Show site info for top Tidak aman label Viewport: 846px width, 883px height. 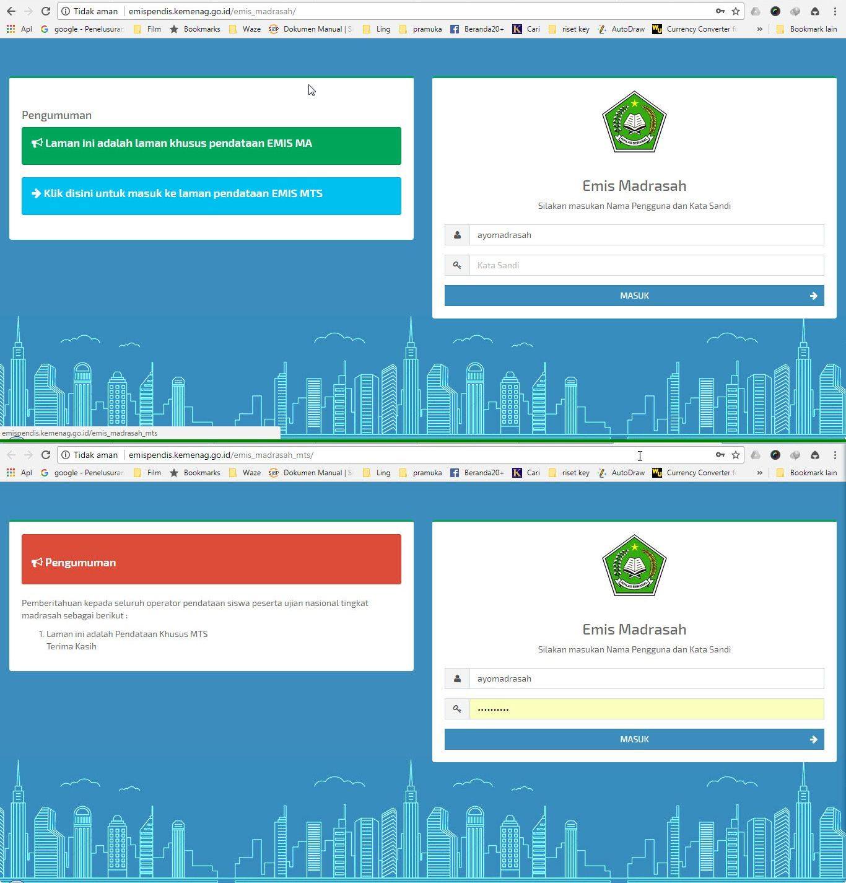point(89,11)
